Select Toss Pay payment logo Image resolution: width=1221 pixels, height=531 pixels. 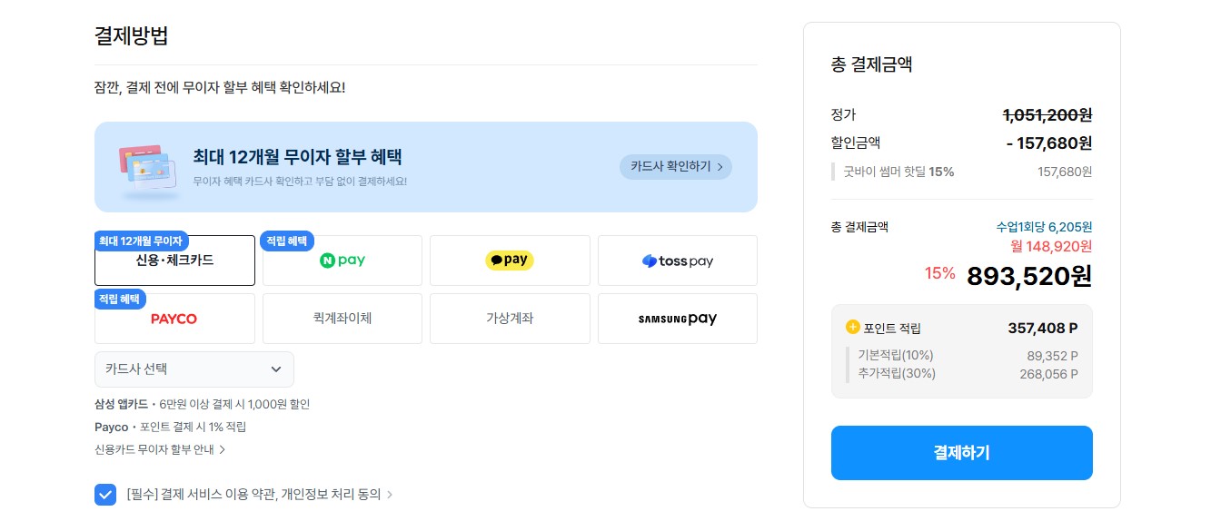point(678,261)
